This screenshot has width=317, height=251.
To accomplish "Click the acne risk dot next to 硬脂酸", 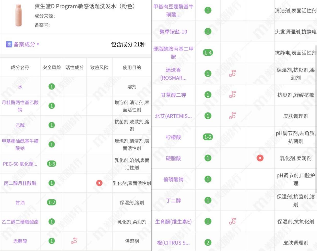I will pyautogui.click(x=260, y=158).
